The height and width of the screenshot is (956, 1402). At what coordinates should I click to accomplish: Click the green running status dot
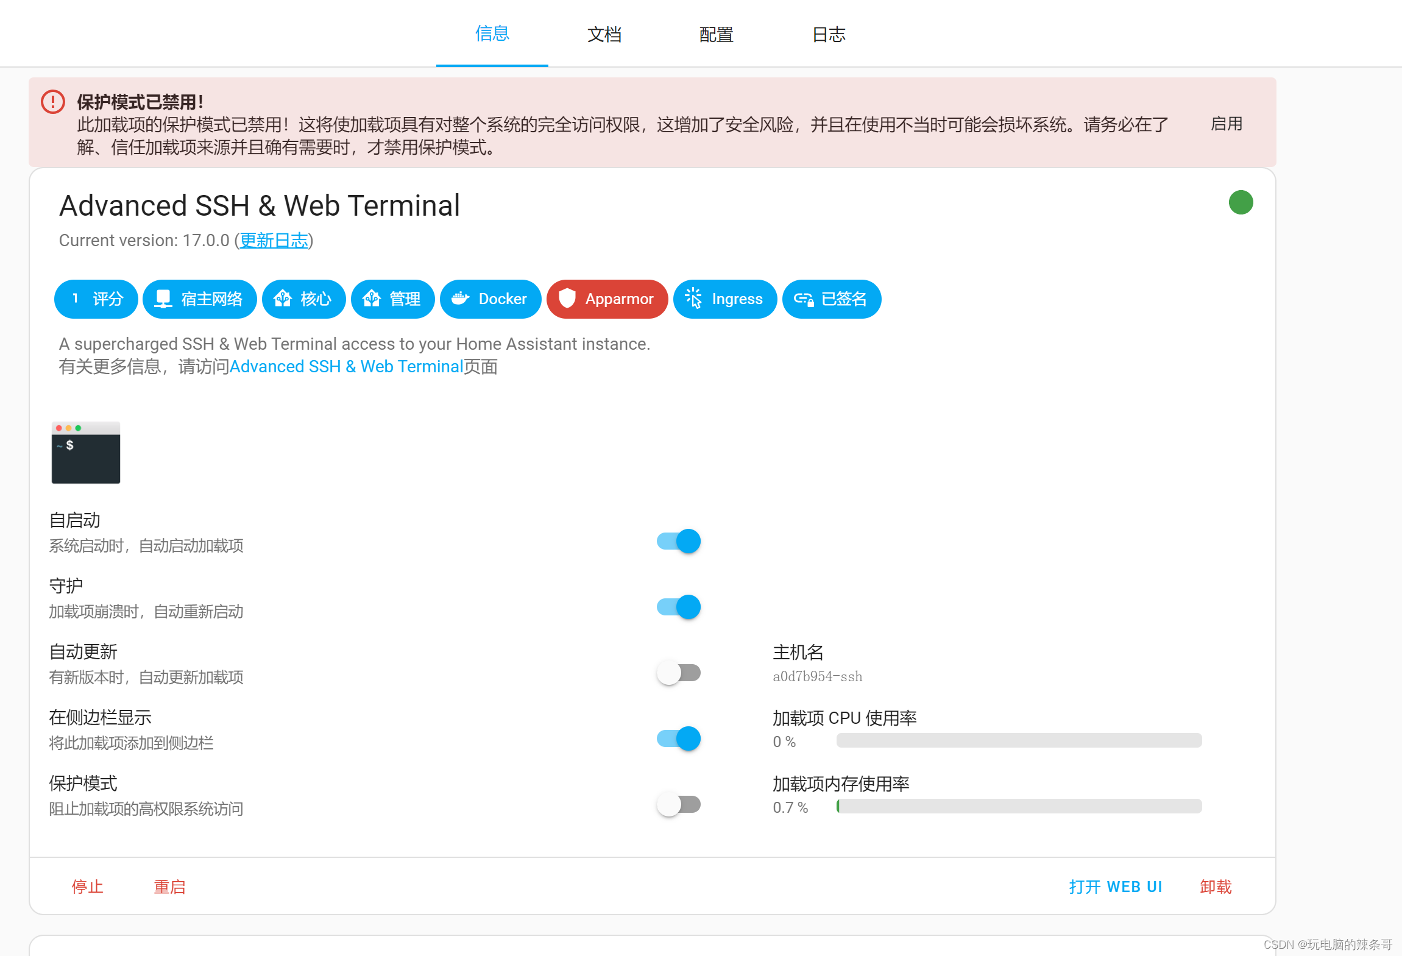[x=1241, y=202]
